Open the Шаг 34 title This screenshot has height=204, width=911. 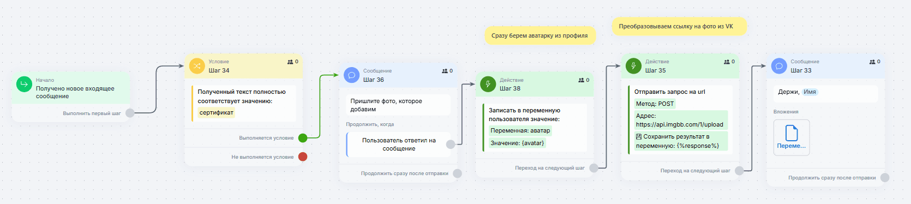(219, 70)
